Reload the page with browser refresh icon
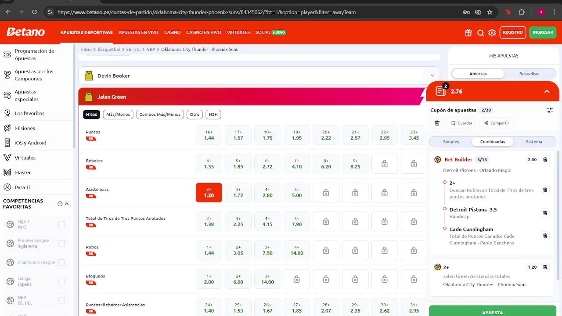This screenshot has height=316, width=562. [35, 12]
